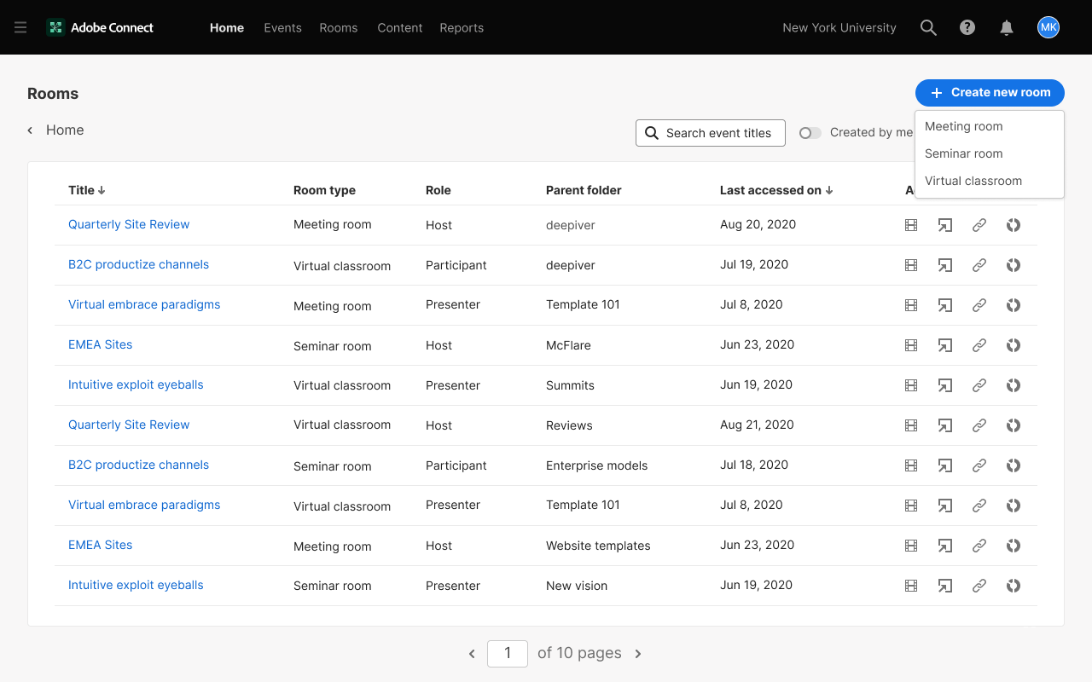Open the notifications bell
Image resolution: width=1092 pixels, height=682 pixels.
[x=1007, y=27]
